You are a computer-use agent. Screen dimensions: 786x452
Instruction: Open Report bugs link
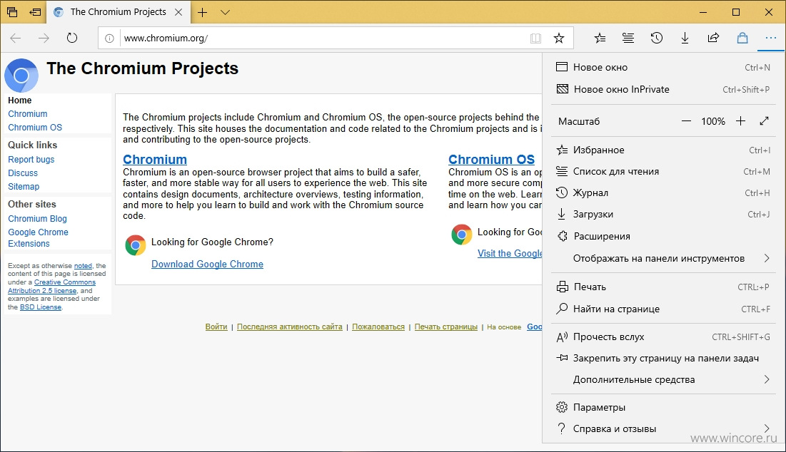pos(31,160)
